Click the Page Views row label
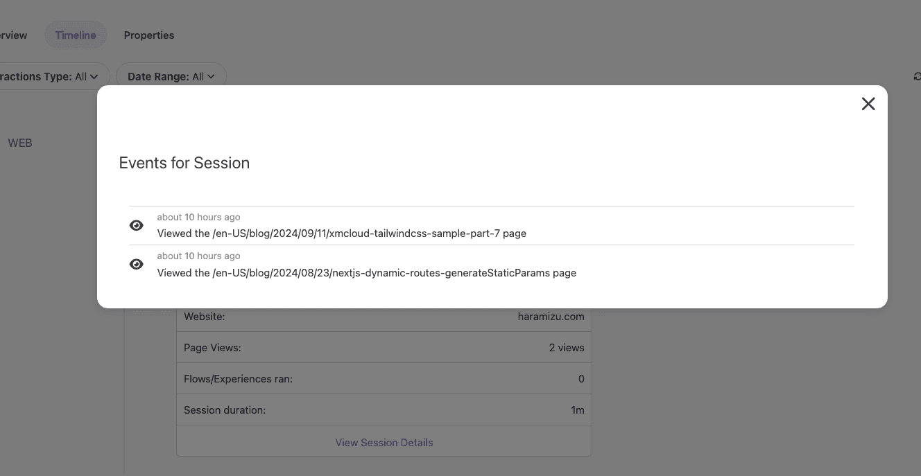 click(212, 348)
